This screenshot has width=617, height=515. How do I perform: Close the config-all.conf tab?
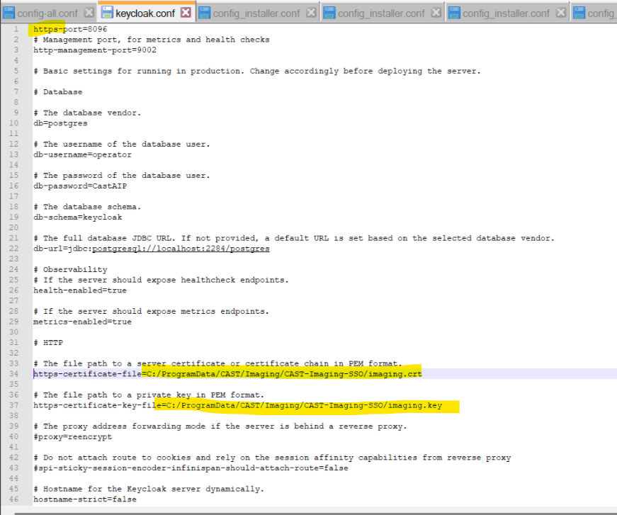click(x=89, y=13)
